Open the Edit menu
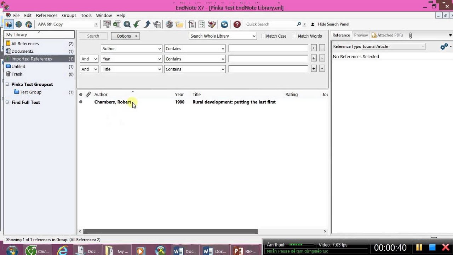 pyautogui.click(x=28, y=15)
